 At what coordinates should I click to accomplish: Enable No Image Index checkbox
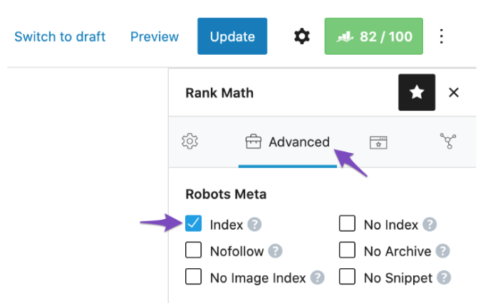(193, 277)
